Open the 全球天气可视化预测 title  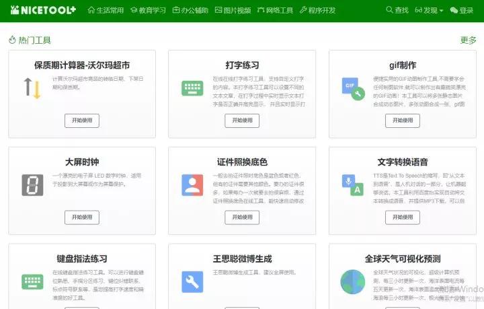click(403, 259)
